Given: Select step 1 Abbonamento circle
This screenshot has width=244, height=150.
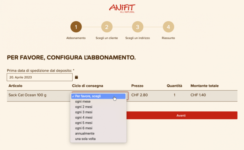Looking at the screenshot, I should click(x=76, y=27).
